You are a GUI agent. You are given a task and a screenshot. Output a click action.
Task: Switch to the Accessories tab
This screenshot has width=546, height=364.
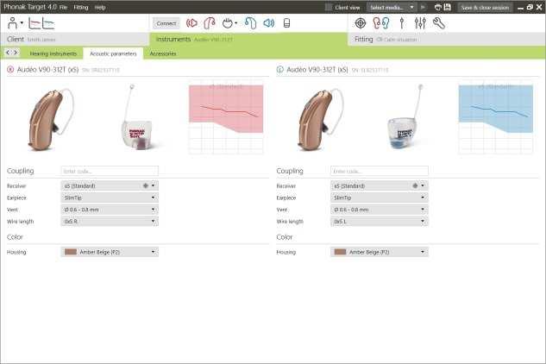tap(163, 53)
